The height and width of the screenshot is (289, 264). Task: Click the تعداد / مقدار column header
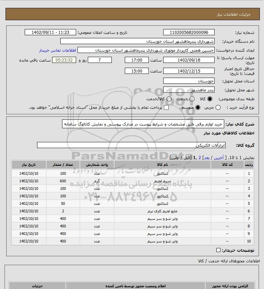pyautogui.click(x=63, y=165)
